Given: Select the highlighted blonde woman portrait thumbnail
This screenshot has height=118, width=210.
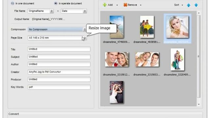Looking at the screenshot, I should click(x=177, y=27).
